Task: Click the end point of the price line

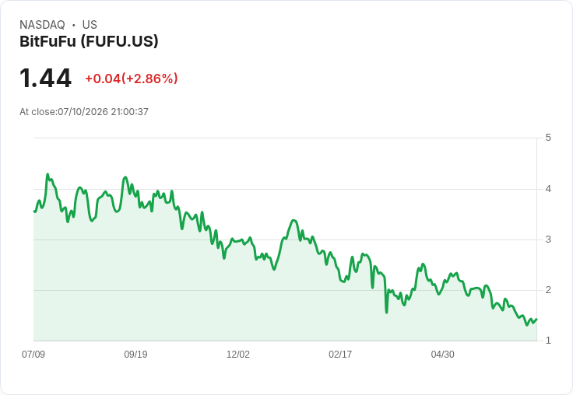Action: tap(536, 320)
